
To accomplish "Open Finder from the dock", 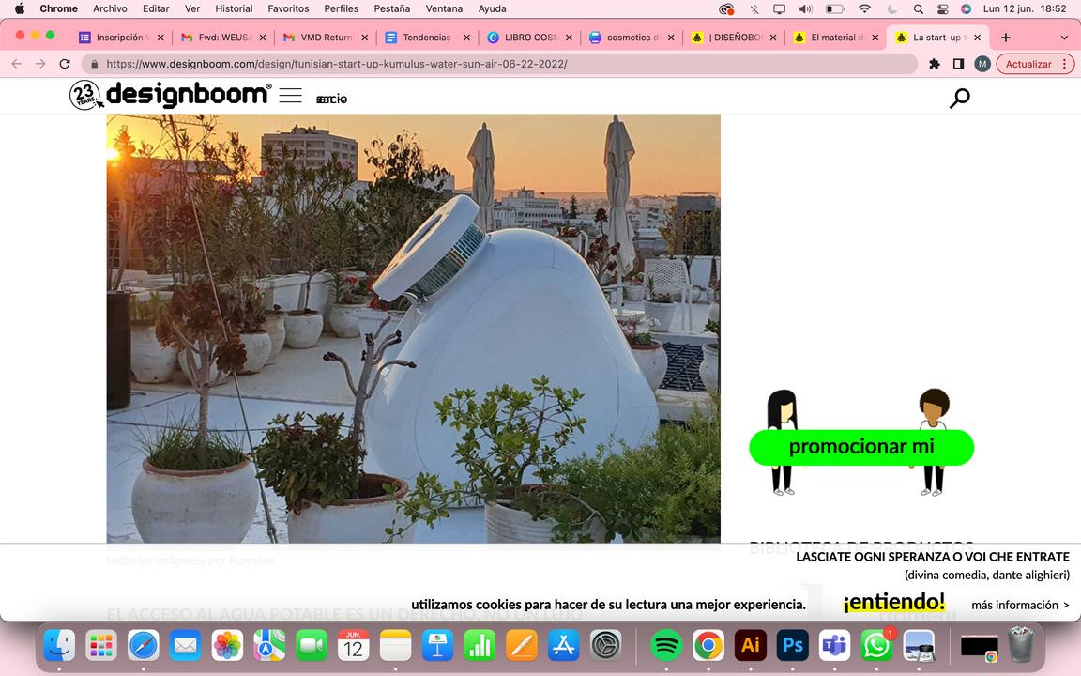I will (x=59, y=646).
